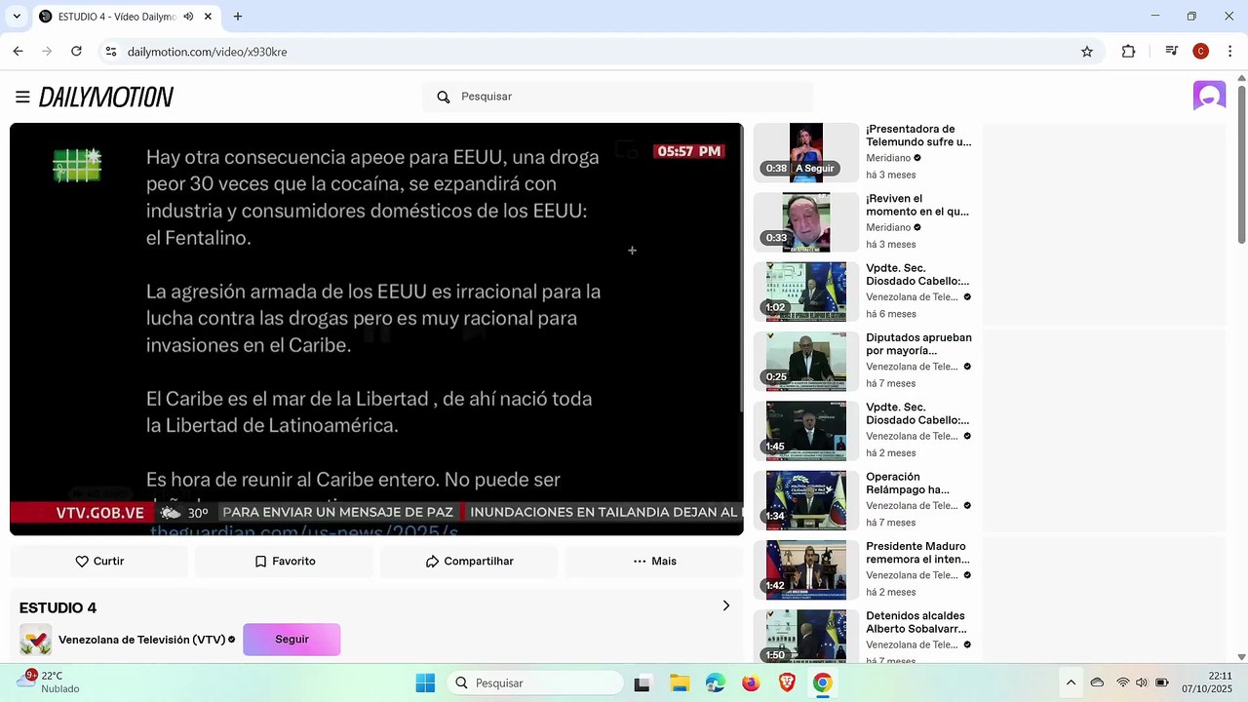Click the taskbar Pesquisar search box
Viewport: 1248px width, 702px height.
pos(535,683)
